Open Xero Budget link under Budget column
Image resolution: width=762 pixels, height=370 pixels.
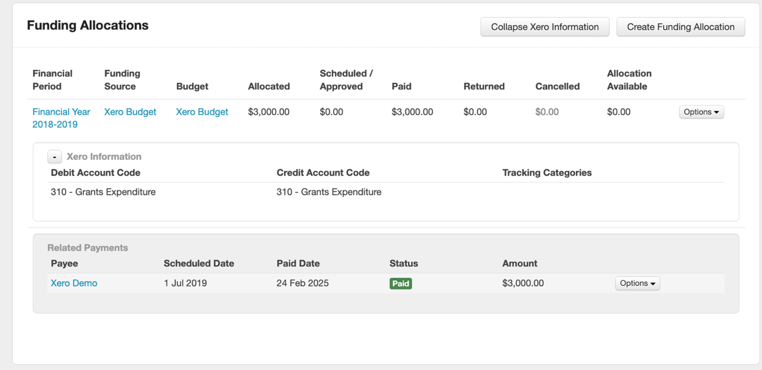tap(202, 112)
